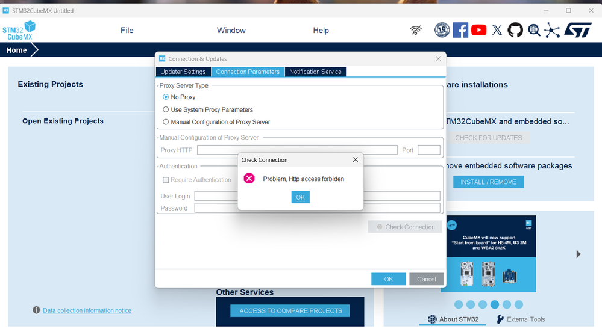Click the ST logo icon
The height and width of the screenshot is (335, 602).
pyautogui.click(x=578, y=30)
